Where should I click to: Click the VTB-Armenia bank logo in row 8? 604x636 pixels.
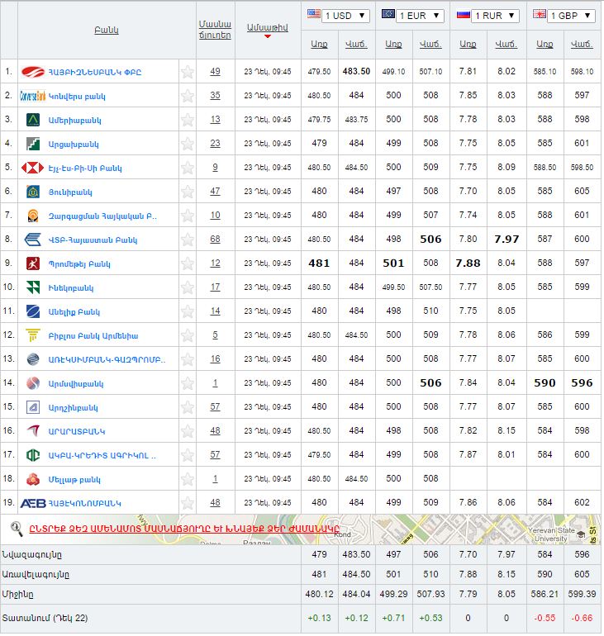pyautogui.click(x=32, y=240)
